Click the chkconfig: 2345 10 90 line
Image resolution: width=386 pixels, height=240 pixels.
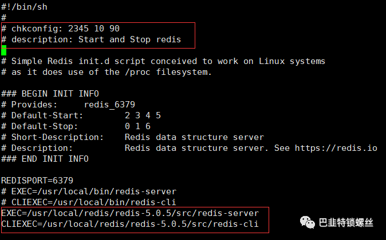click(x=60, y=29)
